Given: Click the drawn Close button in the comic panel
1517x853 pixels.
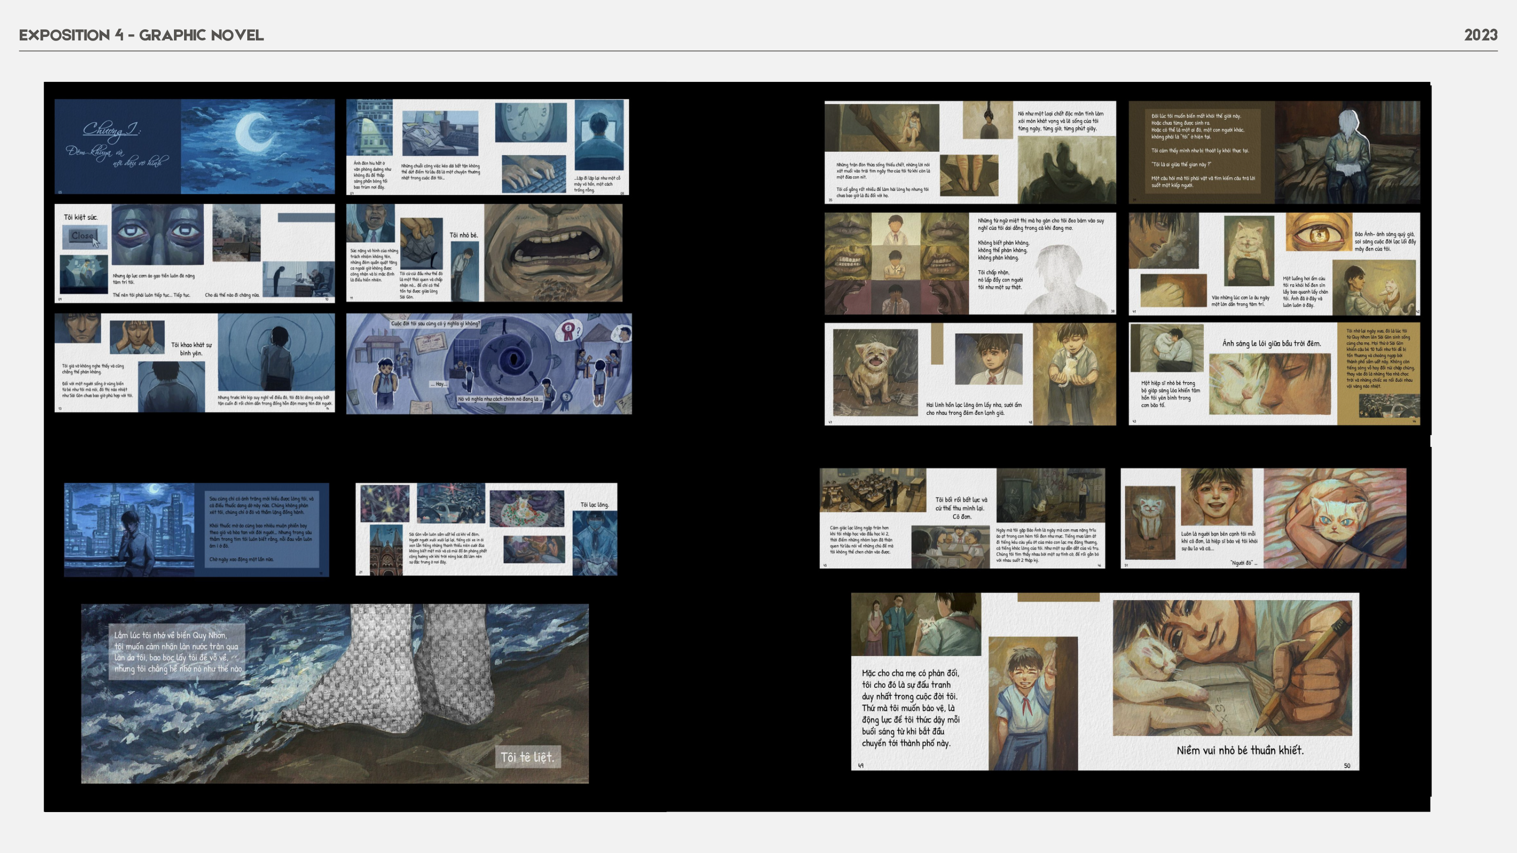Looking at the screenshot, I should pyautogui.click(x=81, y=236).
